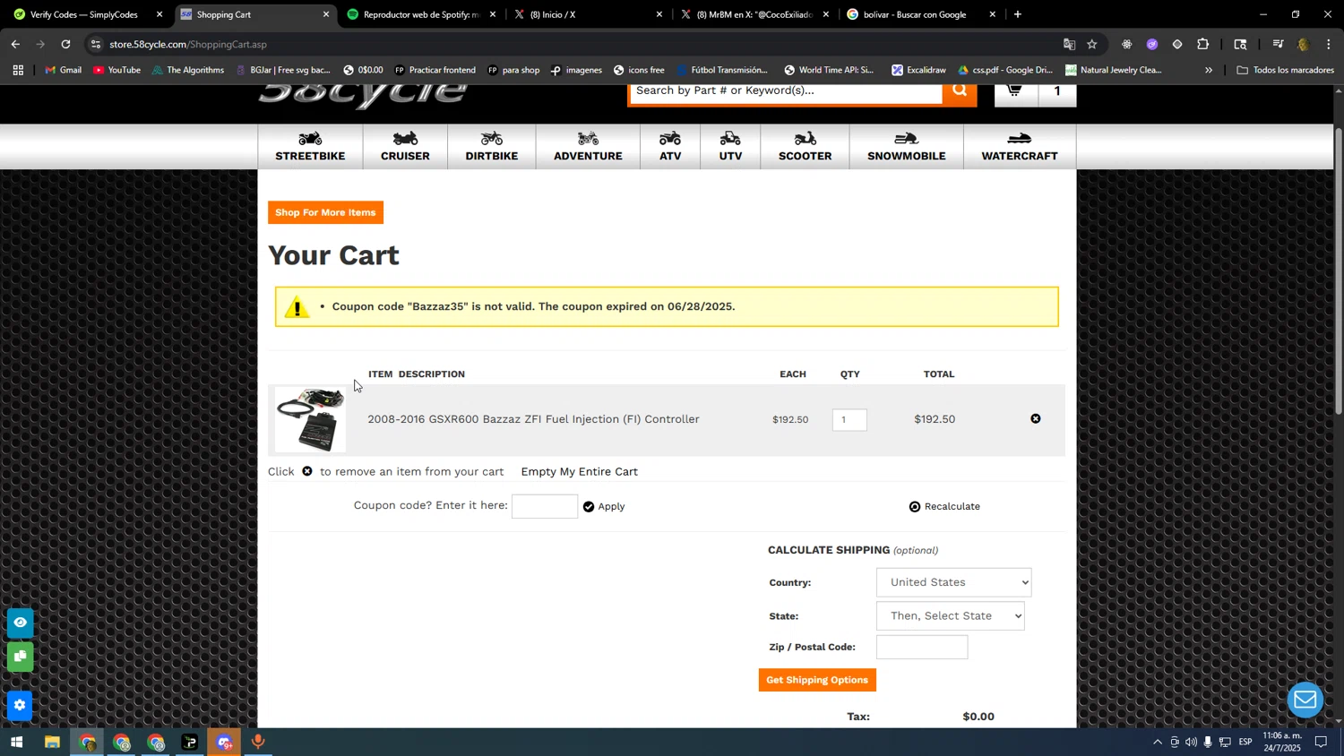Open the Streetbike category
Screen dimensions: 1344x756
coord(310,146)
